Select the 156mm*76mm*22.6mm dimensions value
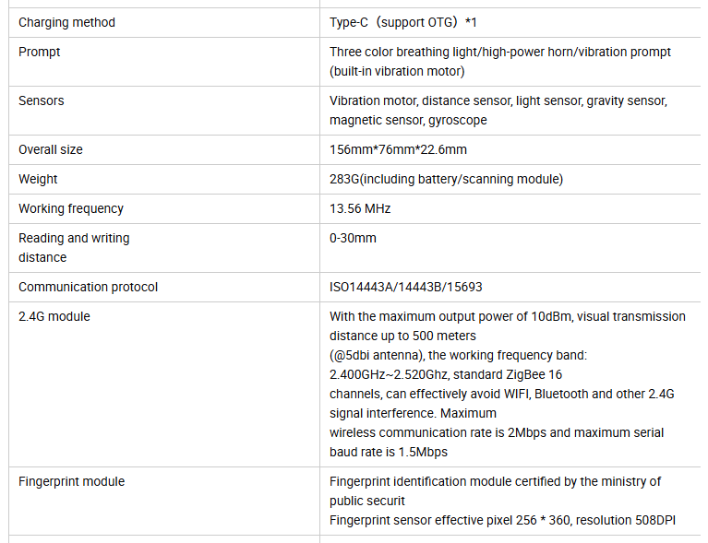 pyautogui.click(x=398, y=149)
